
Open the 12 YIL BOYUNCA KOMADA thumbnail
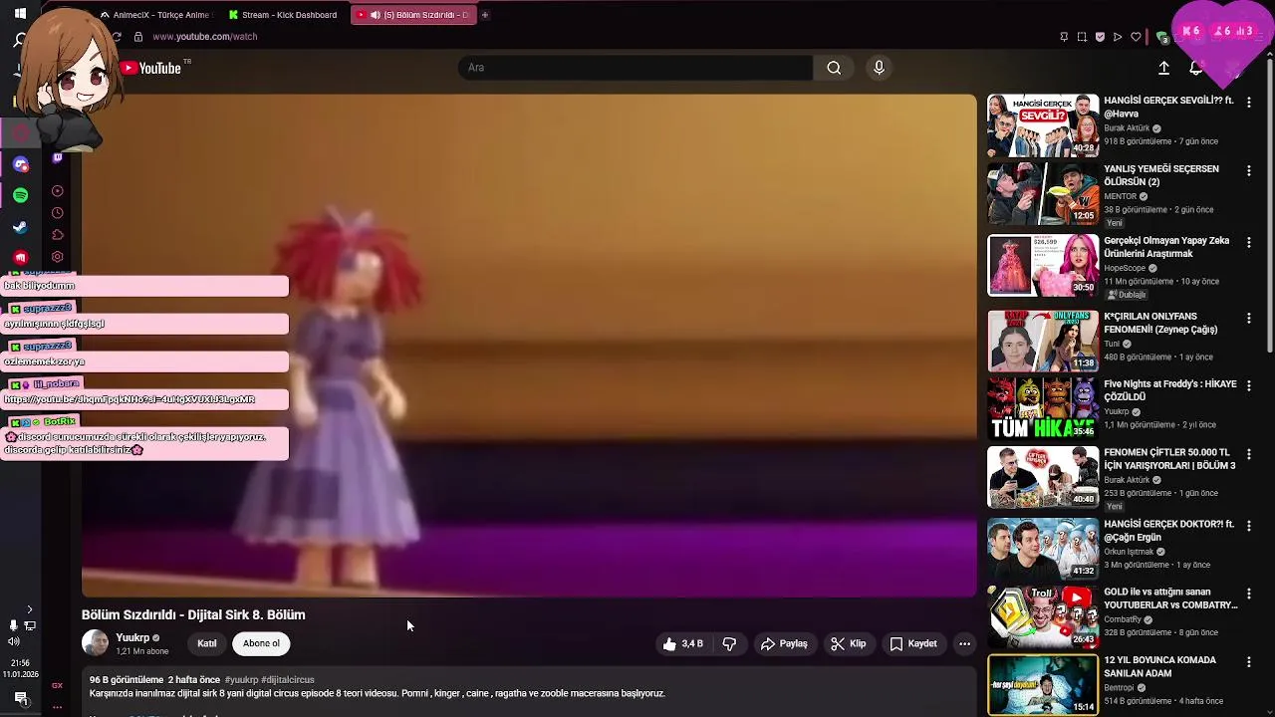[x=1043, y=685]
